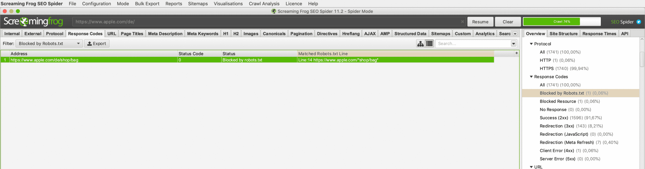Open search options dropdown arrow

pyautogui.click(x=513, y=44)
